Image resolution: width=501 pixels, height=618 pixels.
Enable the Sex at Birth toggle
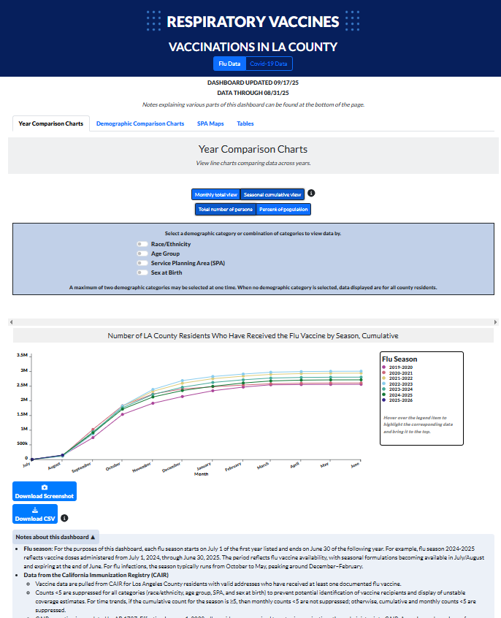(142, 272)
